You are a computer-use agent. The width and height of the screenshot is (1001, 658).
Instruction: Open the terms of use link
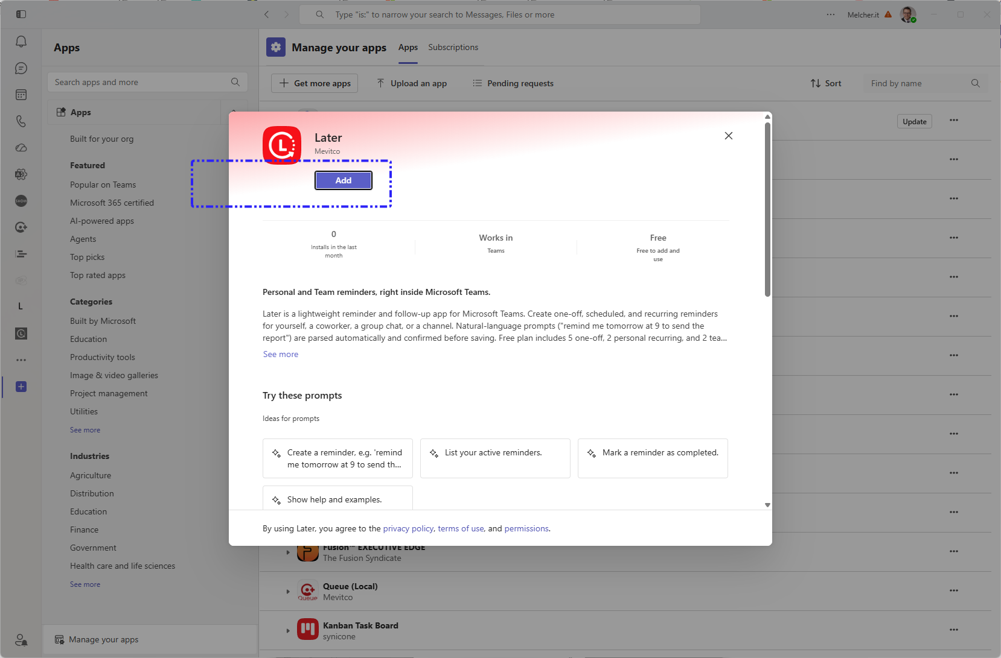461,528
